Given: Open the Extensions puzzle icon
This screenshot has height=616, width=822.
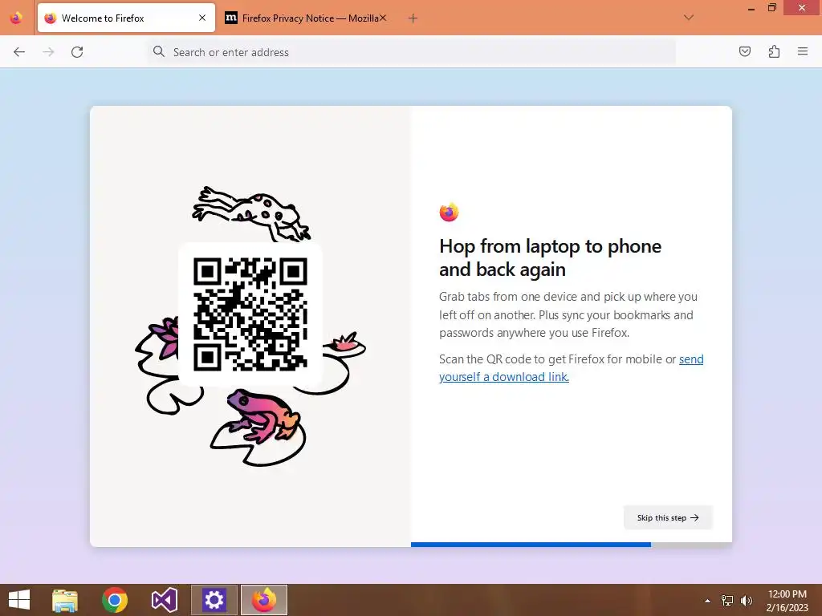Looking at the screenshot, I should point(774,51).
